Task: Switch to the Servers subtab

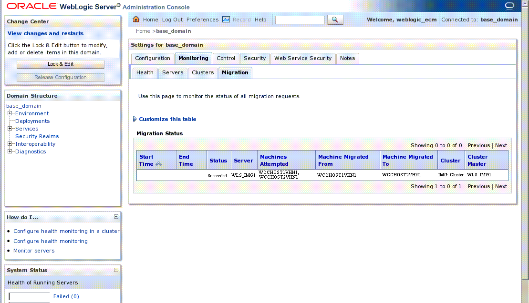Action: point(173,72)
